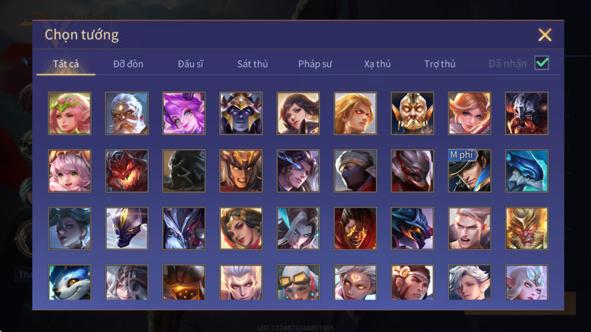Show the 'Pháp sư' hero category
This screenshot has height=332, width=591.
315,64
